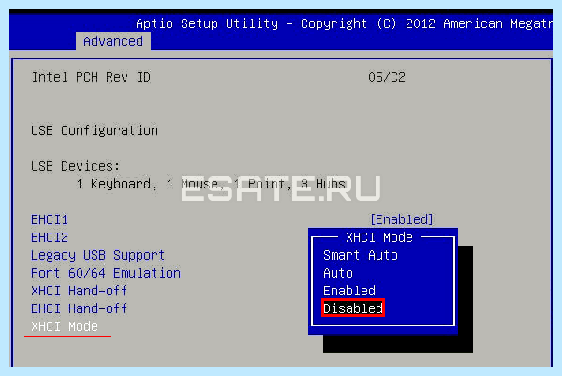Pick Enabled in XHCI Mode popup
The image size is (562, 376).
(349, 291)
